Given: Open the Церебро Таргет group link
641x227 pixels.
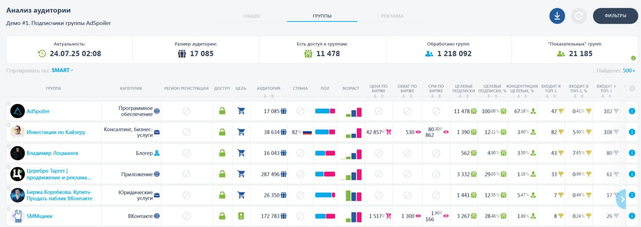Looking at the screenshot, I should [59, 174].
